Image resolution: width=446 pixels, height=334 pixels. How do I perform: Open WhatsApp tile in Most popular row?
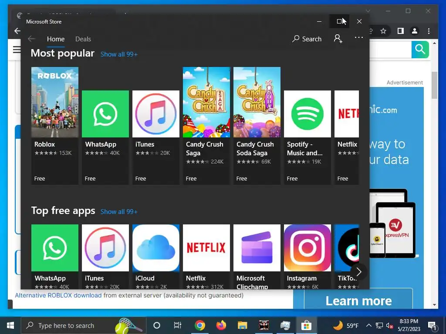(x=105, y=137)
